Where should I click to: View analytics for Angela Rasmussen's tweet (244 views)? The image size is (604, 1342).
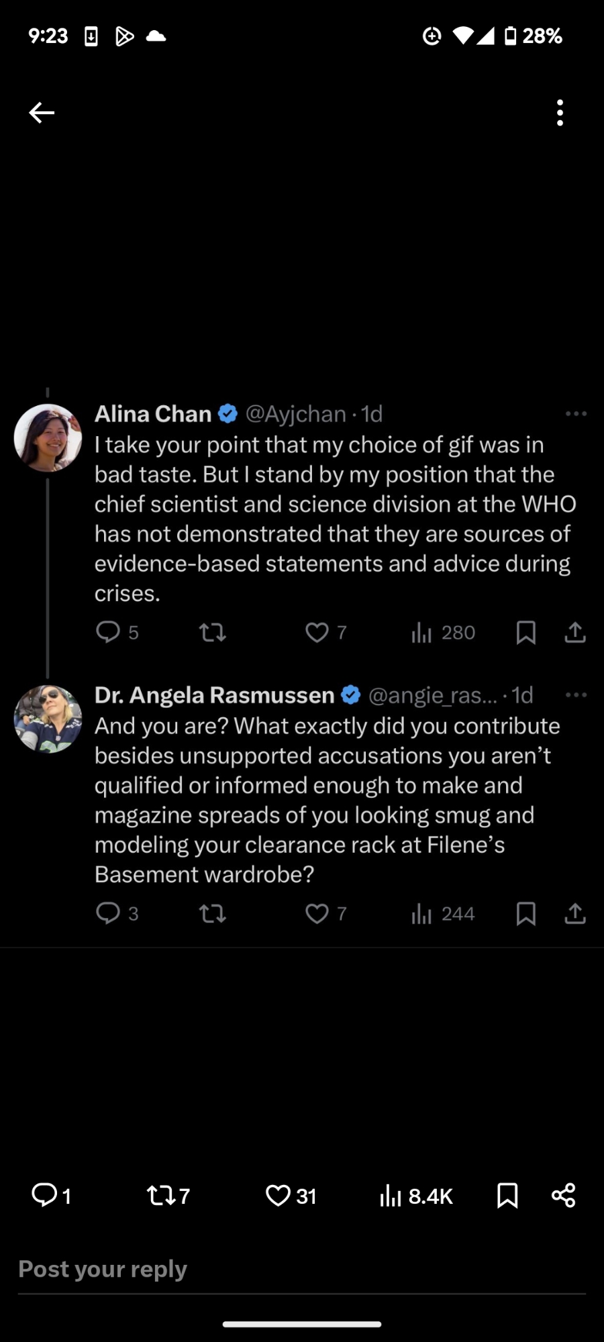pyautogui.click(x=443, y=913)
